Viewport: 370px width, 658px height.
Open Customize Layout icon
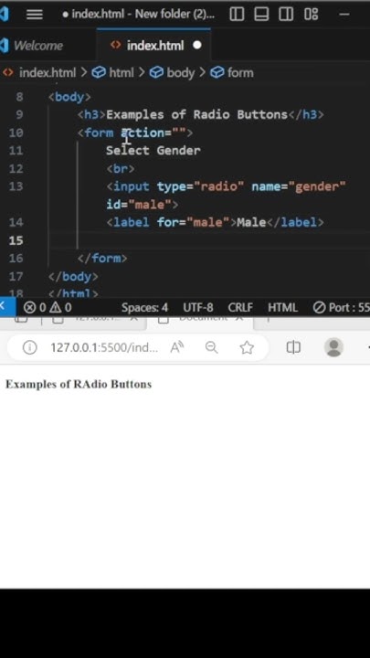311,15
